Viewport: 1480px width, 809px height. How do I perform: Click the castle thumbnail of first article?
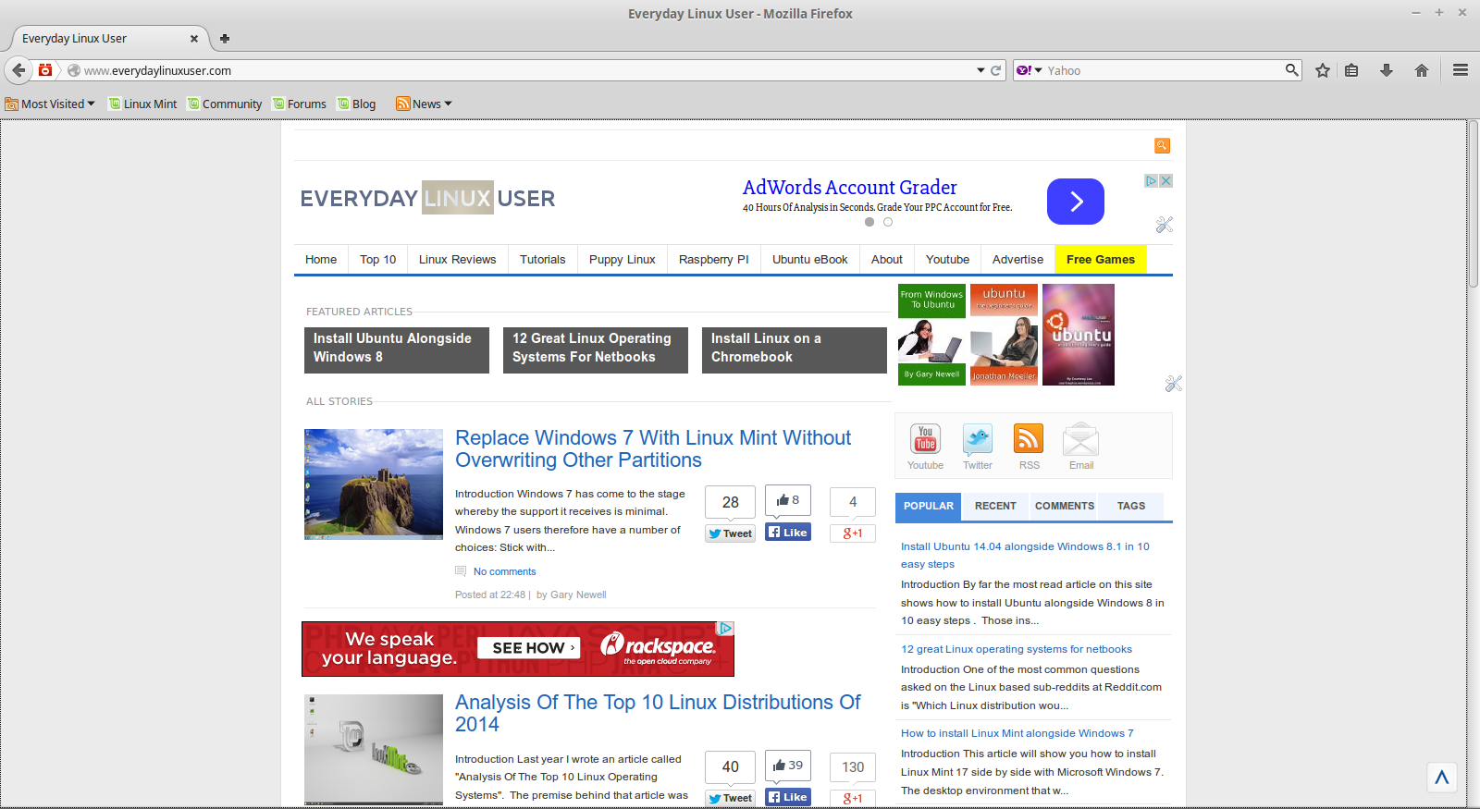[x=374, y=484]
